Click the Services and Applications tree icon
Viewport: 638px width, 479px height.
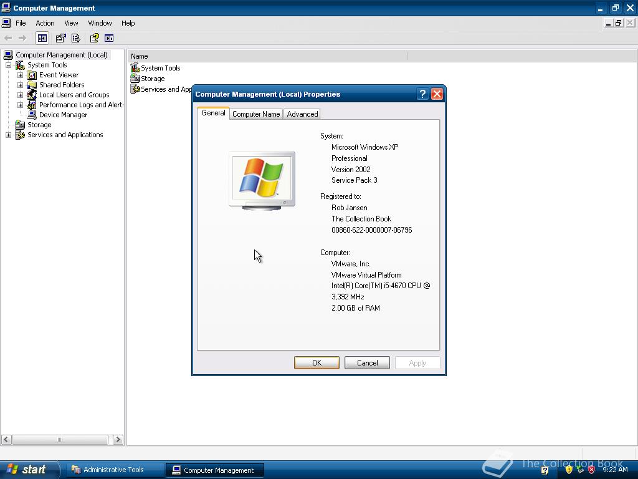pyautogui.click(x=20, y=135)
